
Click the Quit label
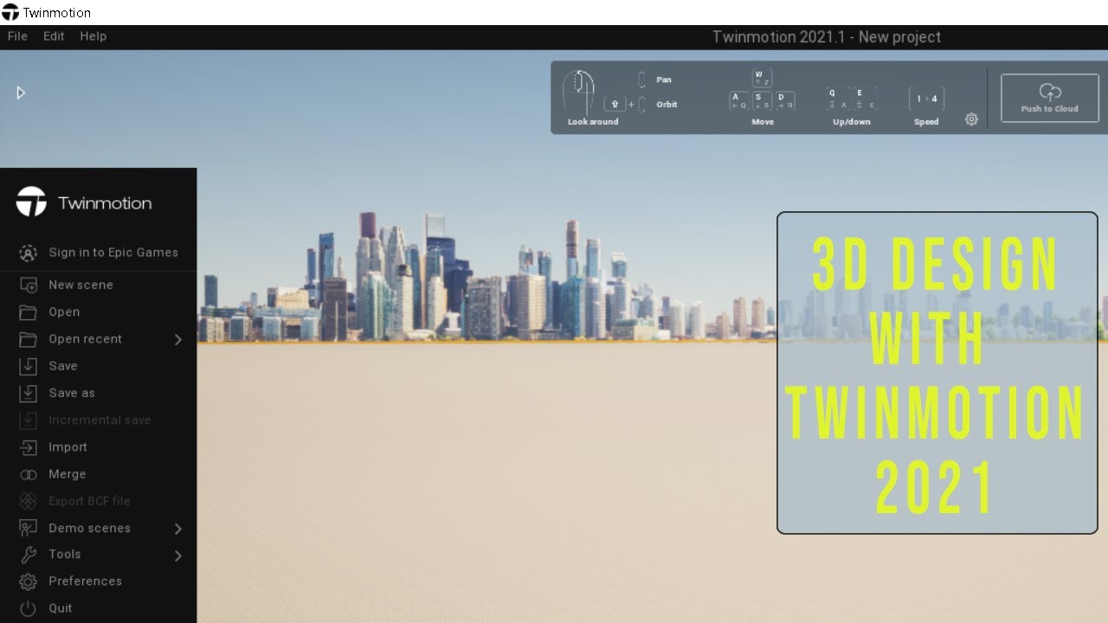(61, 608)
